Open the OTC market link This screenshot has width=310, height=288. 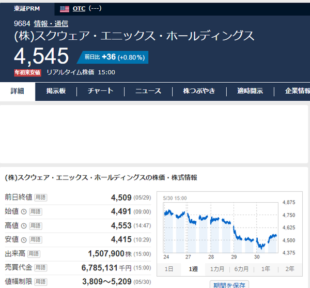point(79,8)
